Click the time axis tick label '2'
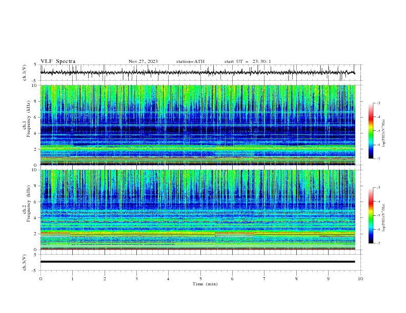 click(105, 279)
